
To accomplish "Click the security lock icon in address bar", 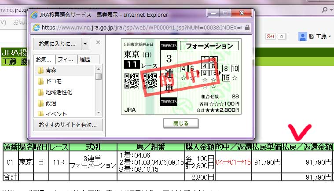I will (247, 27).
